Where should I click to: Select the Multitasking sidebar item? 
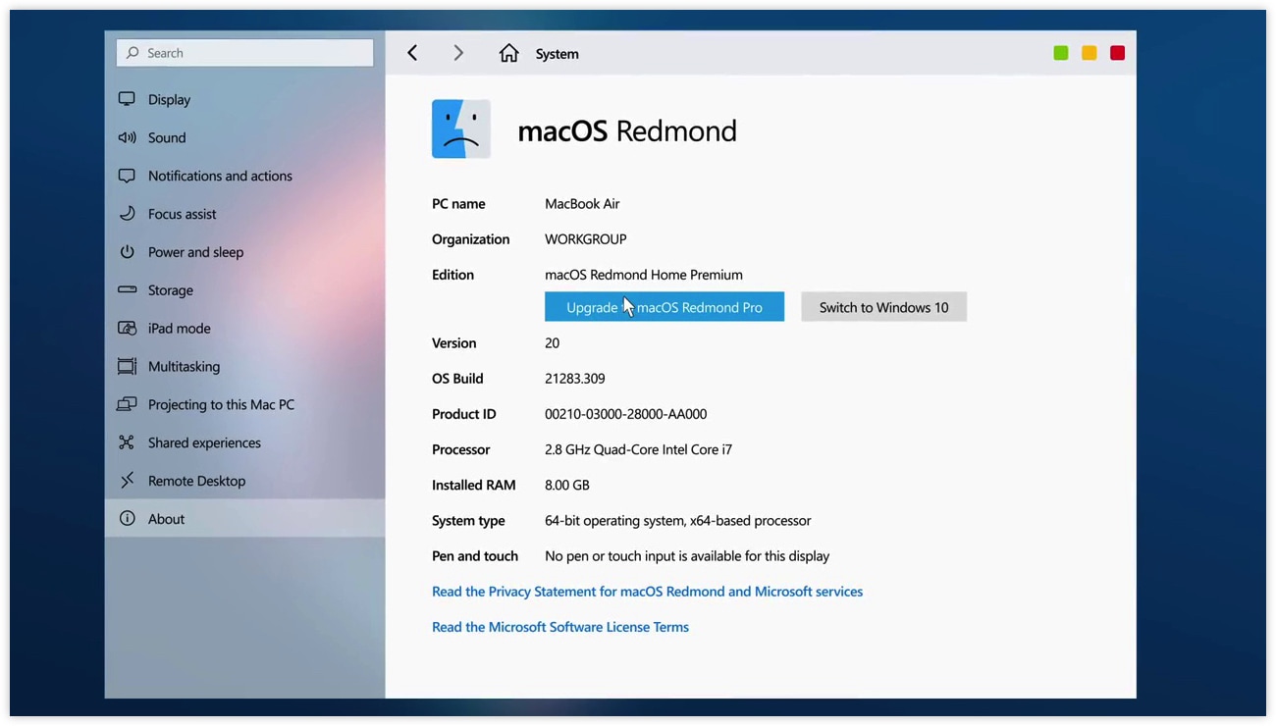[244, 366]
